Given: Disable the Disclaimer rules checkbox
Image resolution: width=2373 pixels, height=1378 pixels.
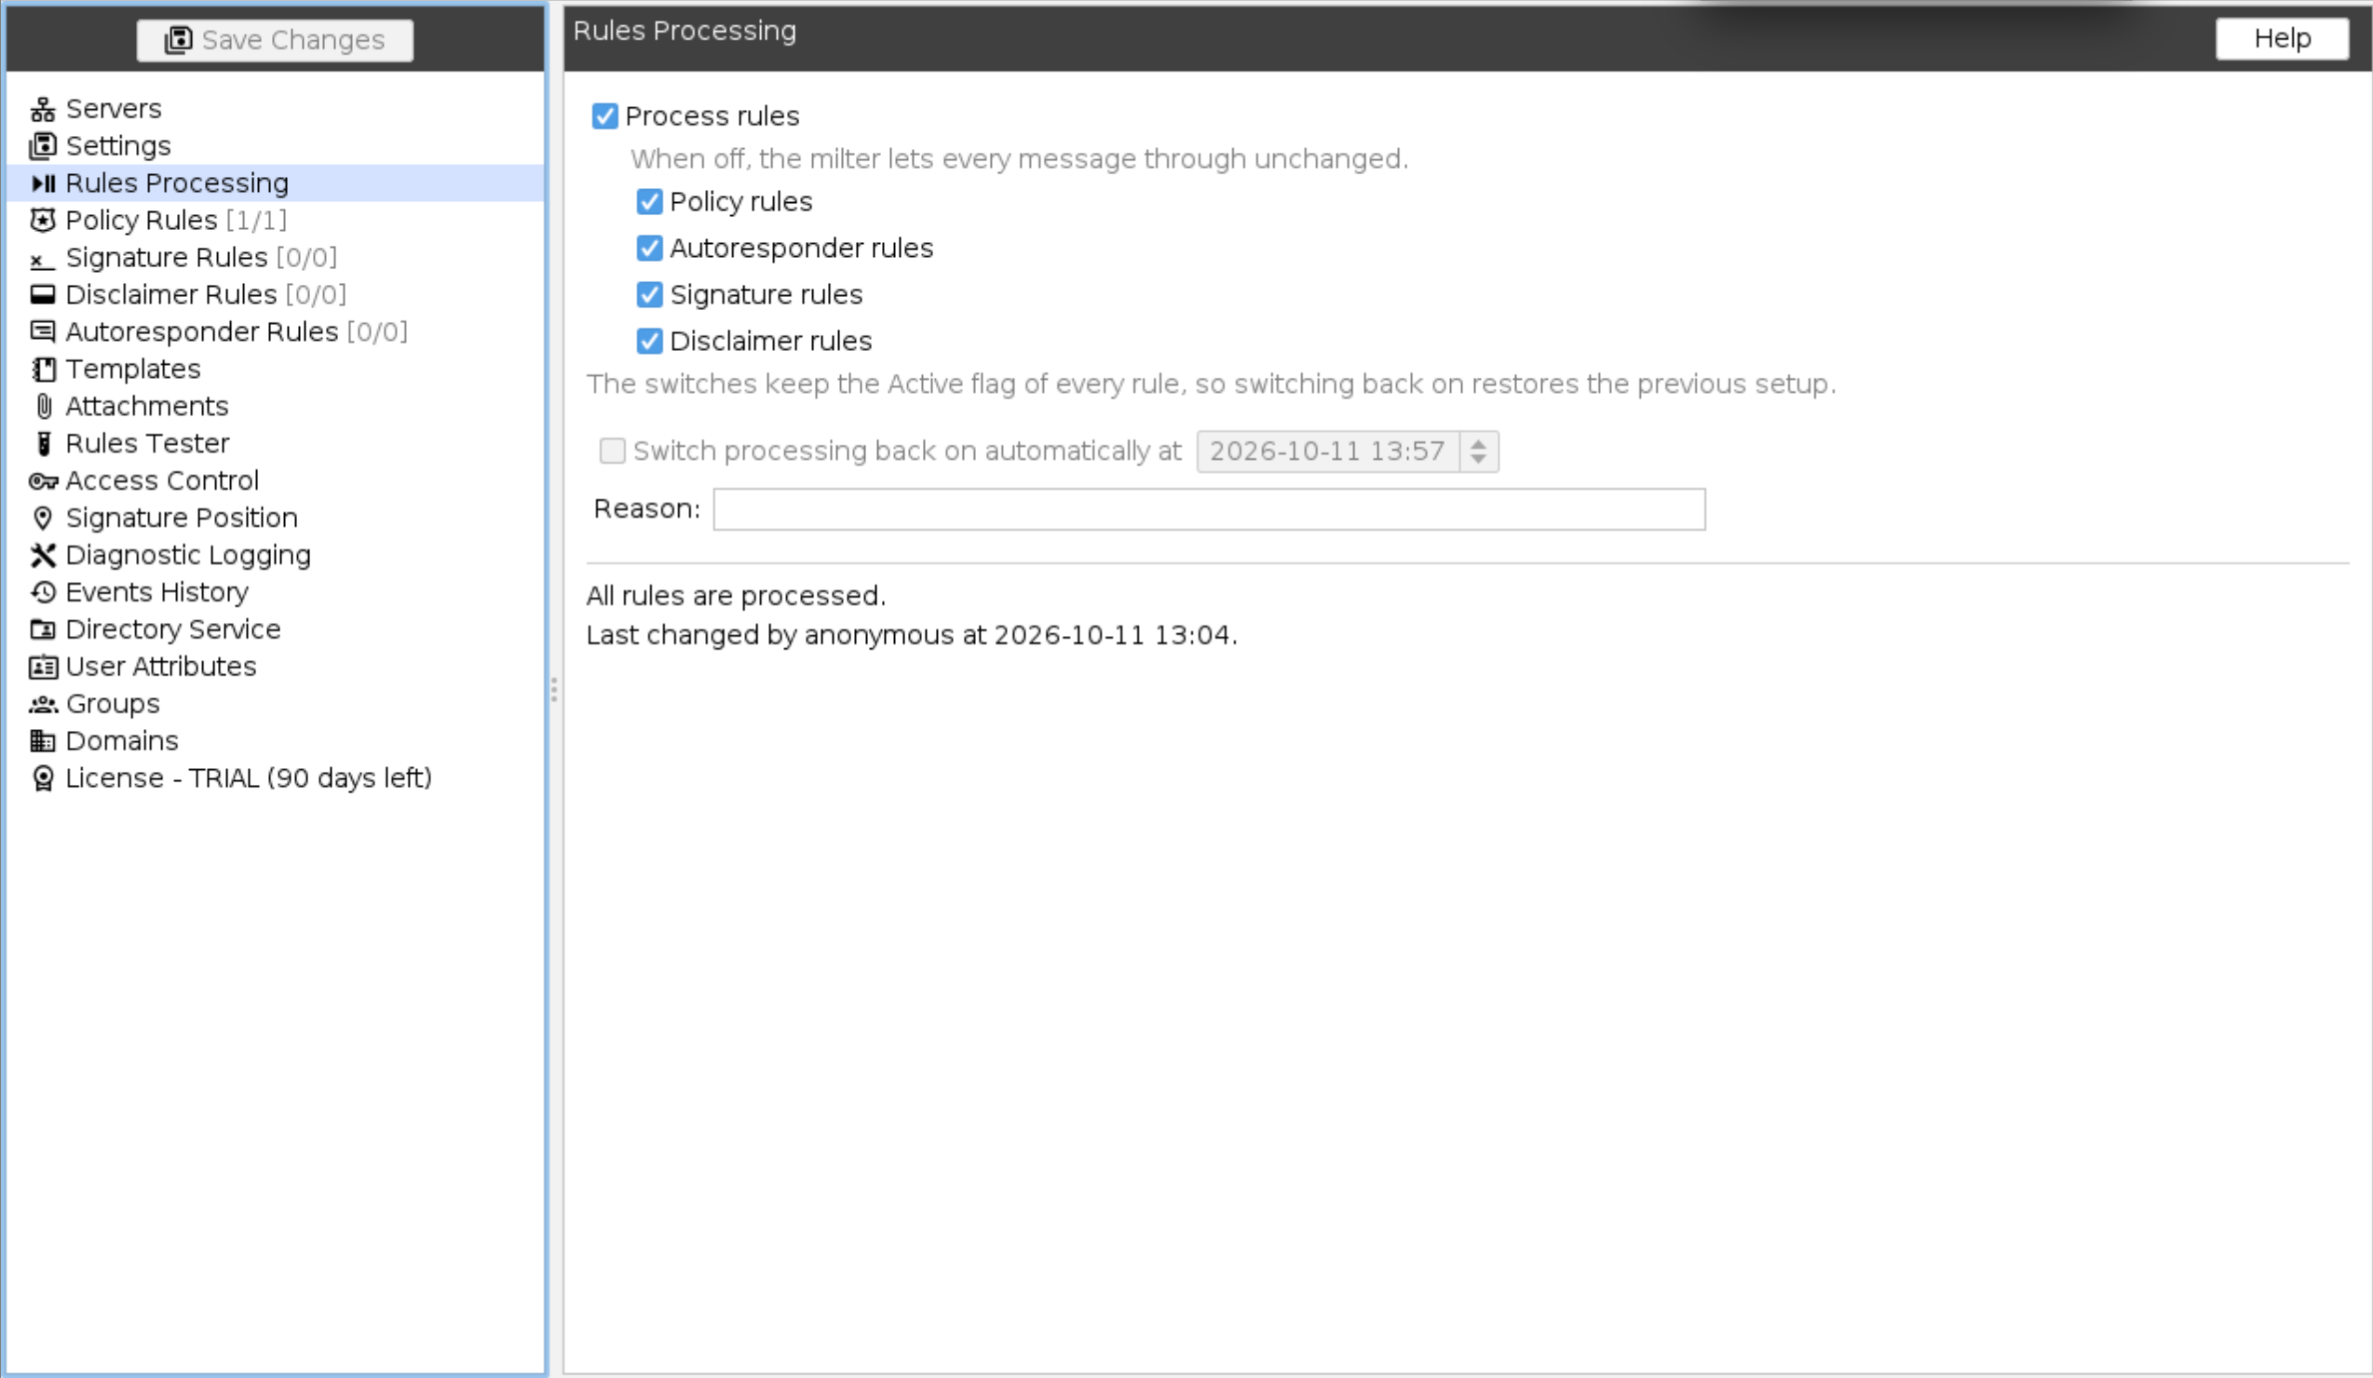Looking at the screenshot, I should point(649,341).
